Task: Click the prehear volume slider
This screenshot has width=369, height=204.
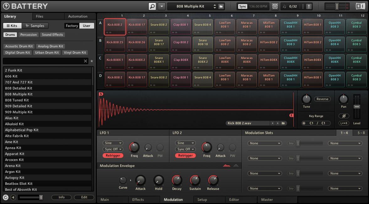Action: point(31,197)
